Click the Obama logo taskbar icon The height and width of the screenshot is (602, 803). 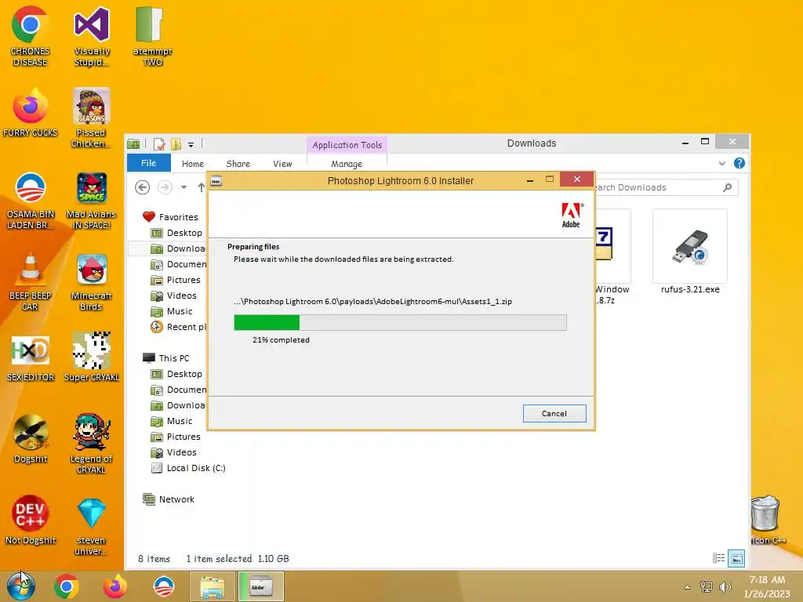pos(164,586)
